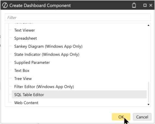155x124 pixels.
Task: Select Spreadsheet component
Action: [25, 38]
